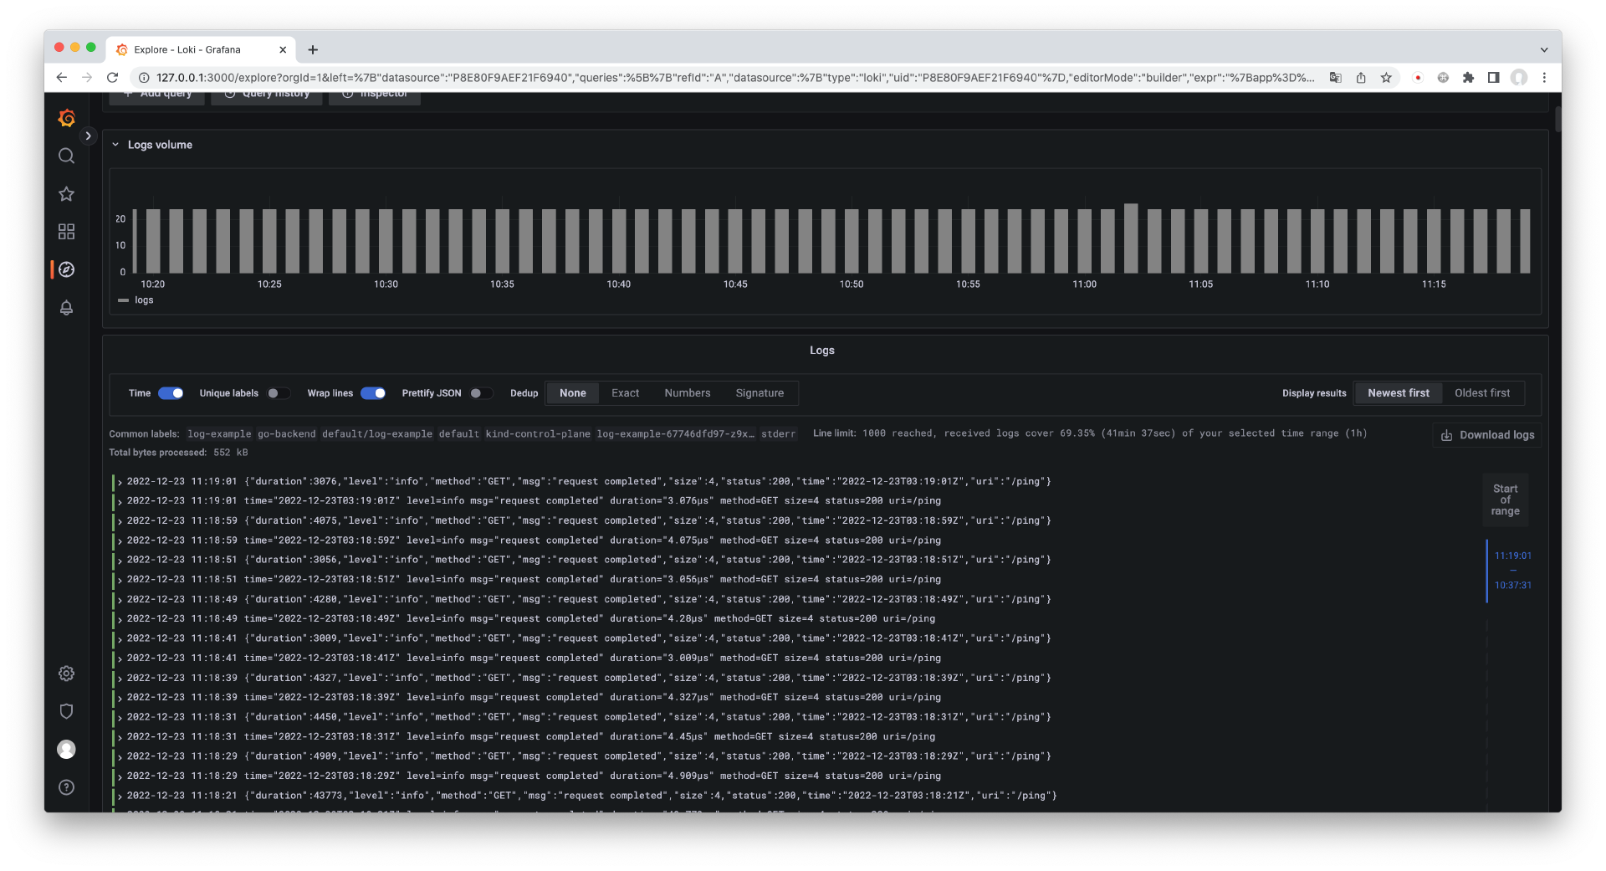This screenshot has height=871, width=1606.
Task: Select the Exact dedup option
Action: 625,393
